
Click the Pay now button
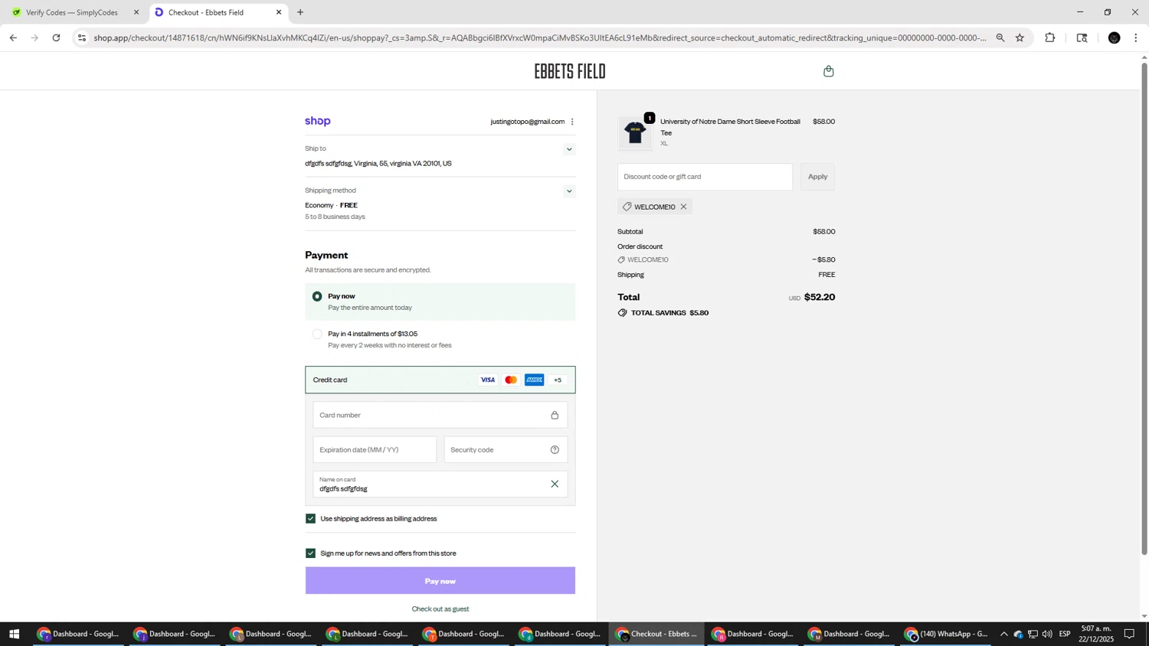[x=440, y=581]
